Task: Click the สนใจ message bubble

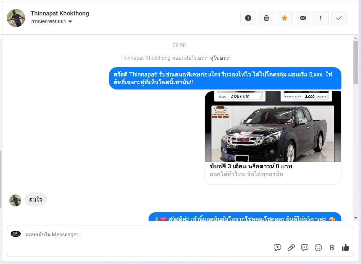Action: coord(35,200)
